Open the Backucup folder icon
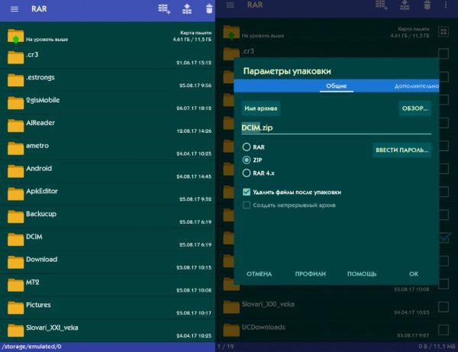This screenshot has height=352, width=458. coord(15,217)
